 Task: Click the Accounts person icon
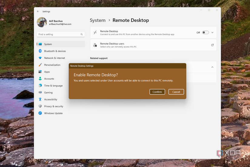(x=40, y=79)
